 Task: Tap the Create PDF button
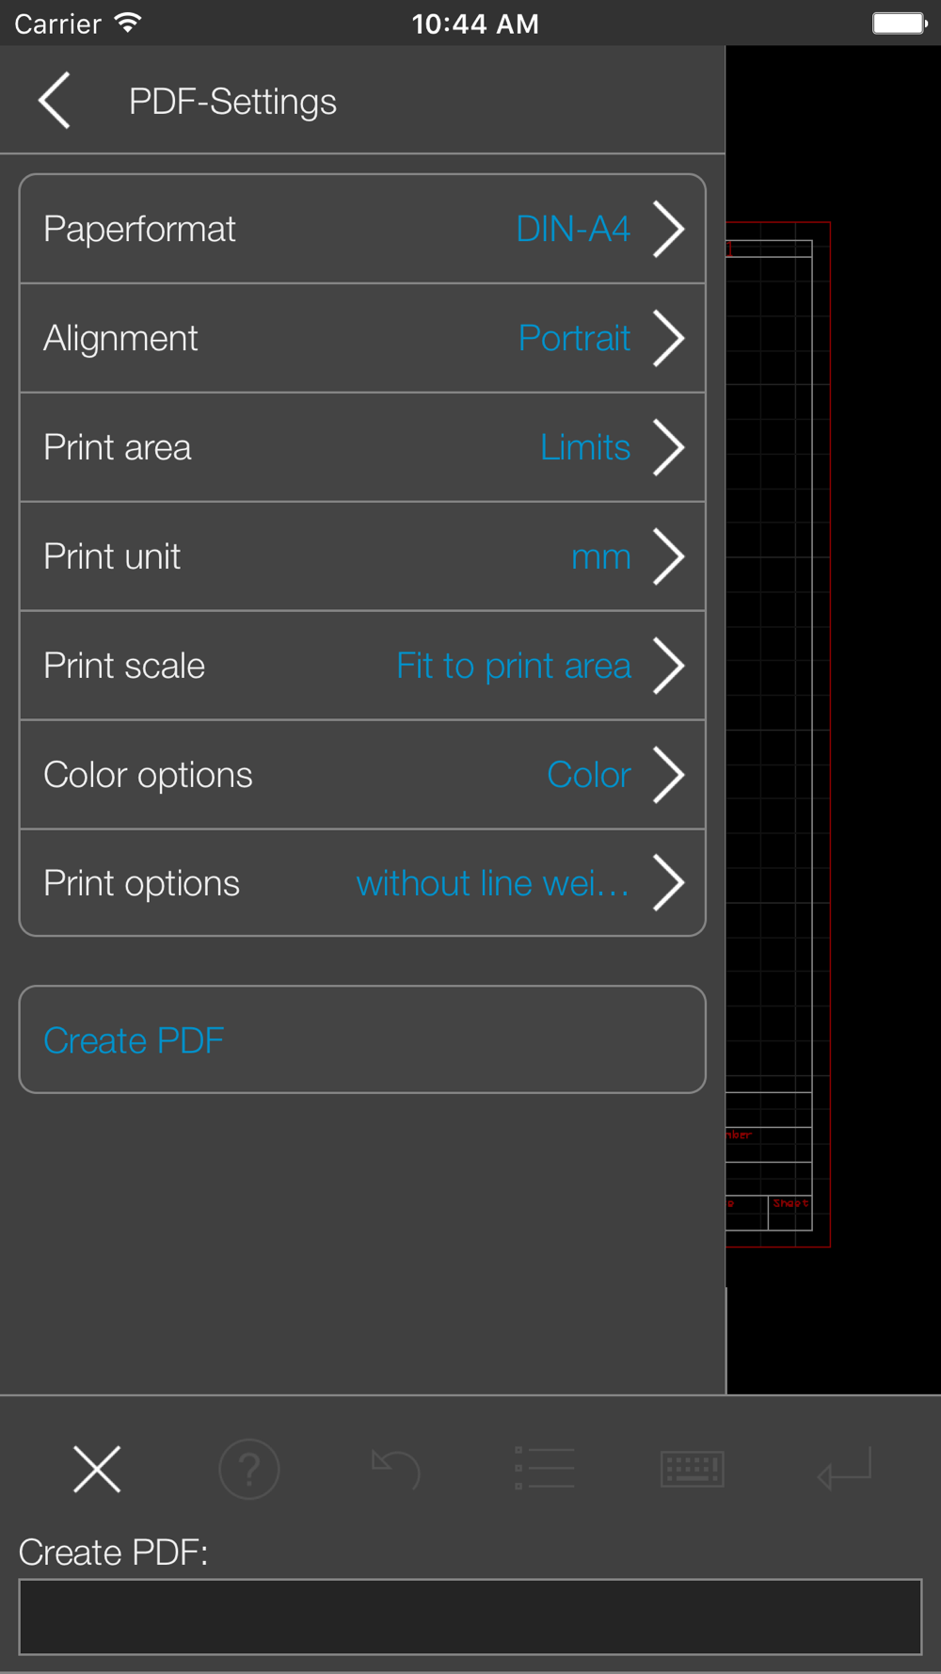pos(362,1039)
